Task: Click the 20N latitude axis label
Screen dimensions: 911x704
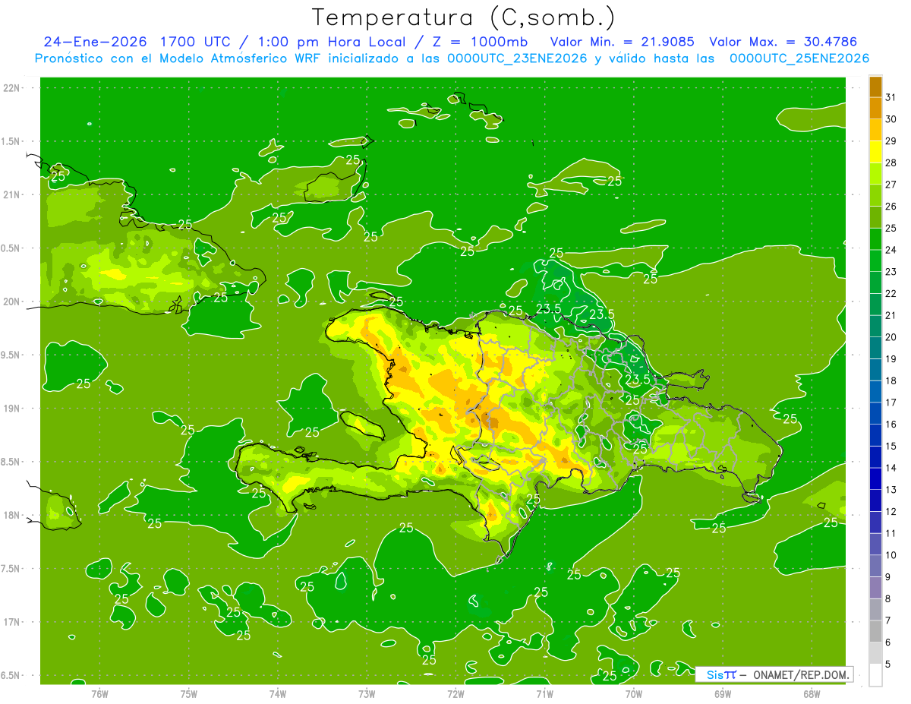Action: [x=12, y=301]
